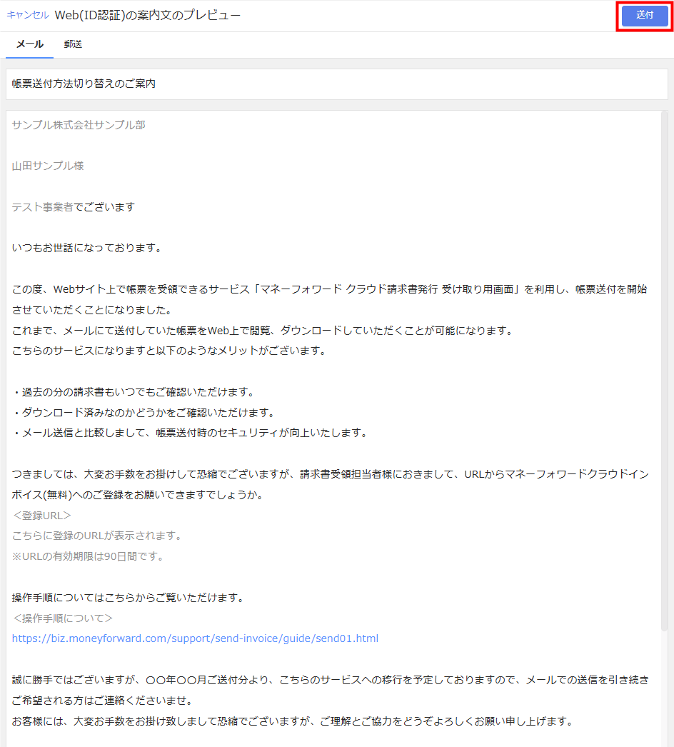Switch to the 郵送 tab
The width and height of the screenshot is (674, 747).
pyautogui.click(x=73, y=44)
